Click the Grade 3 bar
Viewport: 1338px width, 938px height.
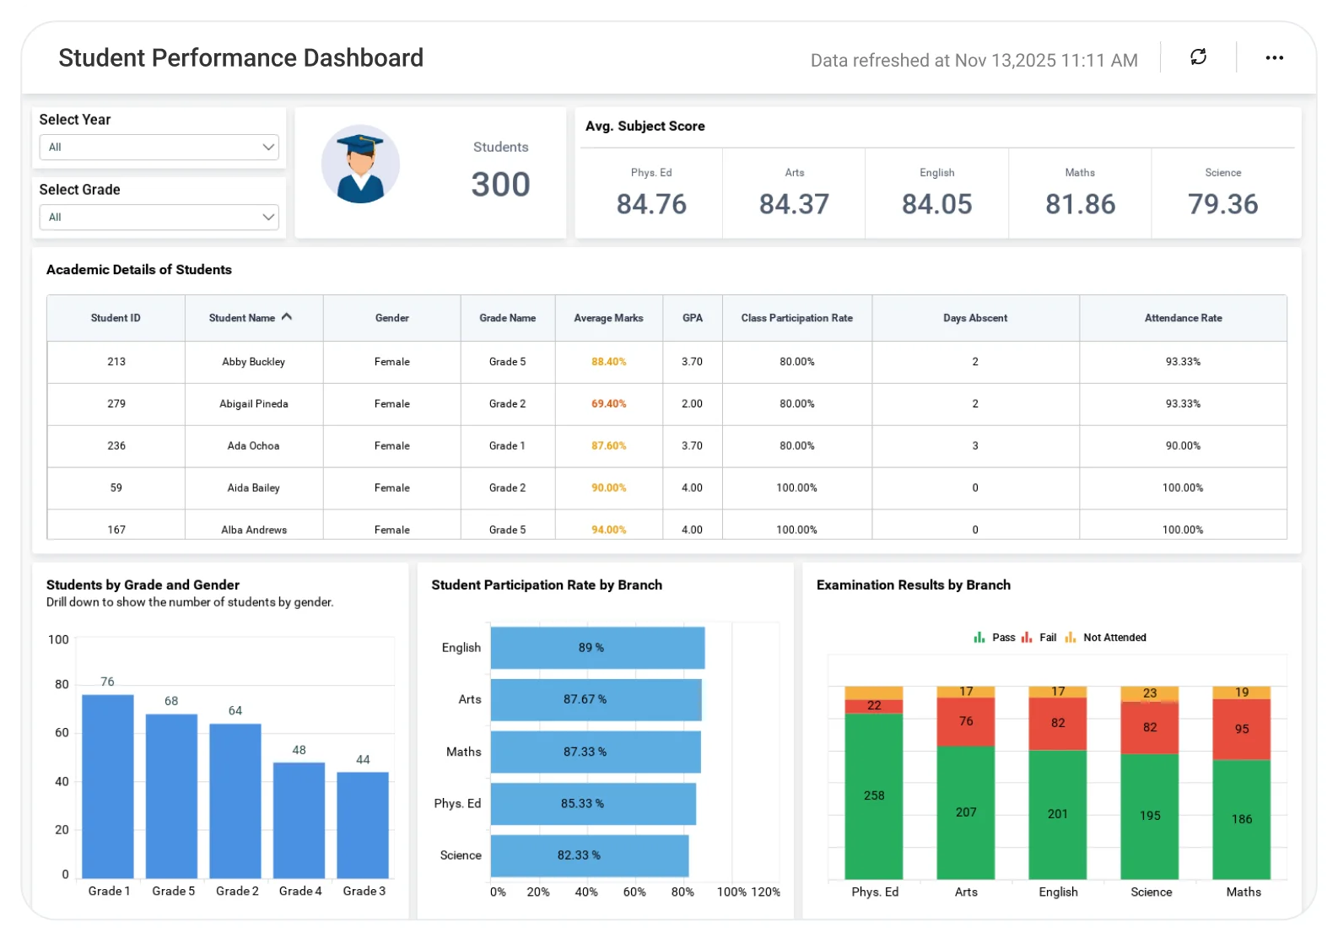[x=363, y=825]
